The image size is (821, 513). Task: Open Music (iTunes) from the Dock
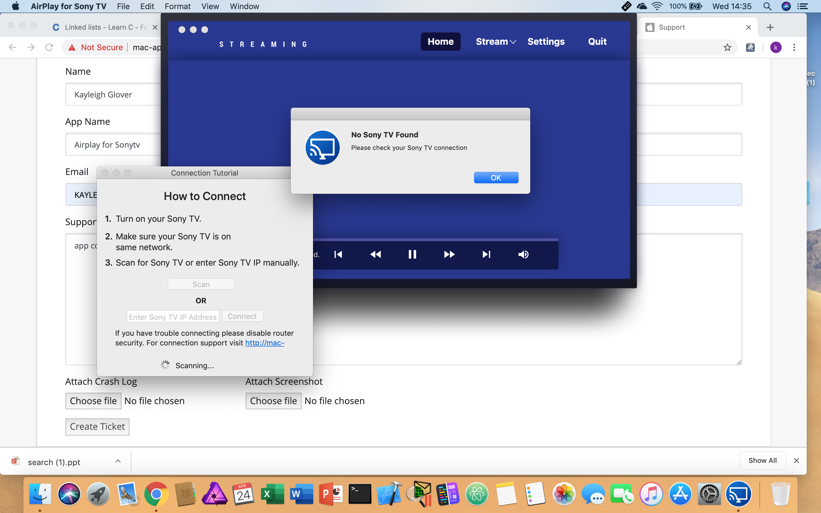[x=651, y=494]
